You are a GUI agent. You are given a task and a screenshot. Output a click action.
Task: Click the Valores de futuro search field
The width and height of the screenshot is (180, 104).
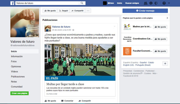click(48, 3)
